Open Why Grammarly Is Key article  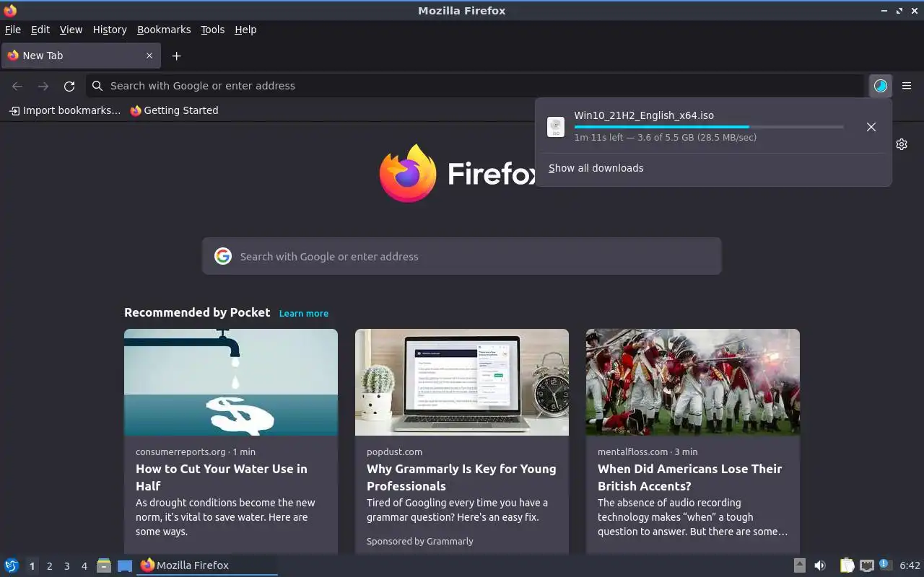click(461, 477)
